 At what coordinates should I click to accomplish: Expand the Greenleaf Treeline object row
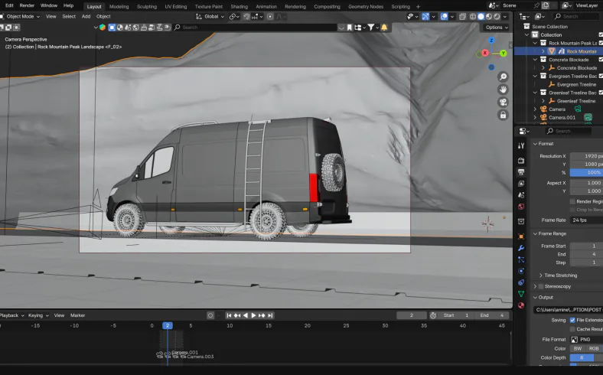[x=543, y=101]
